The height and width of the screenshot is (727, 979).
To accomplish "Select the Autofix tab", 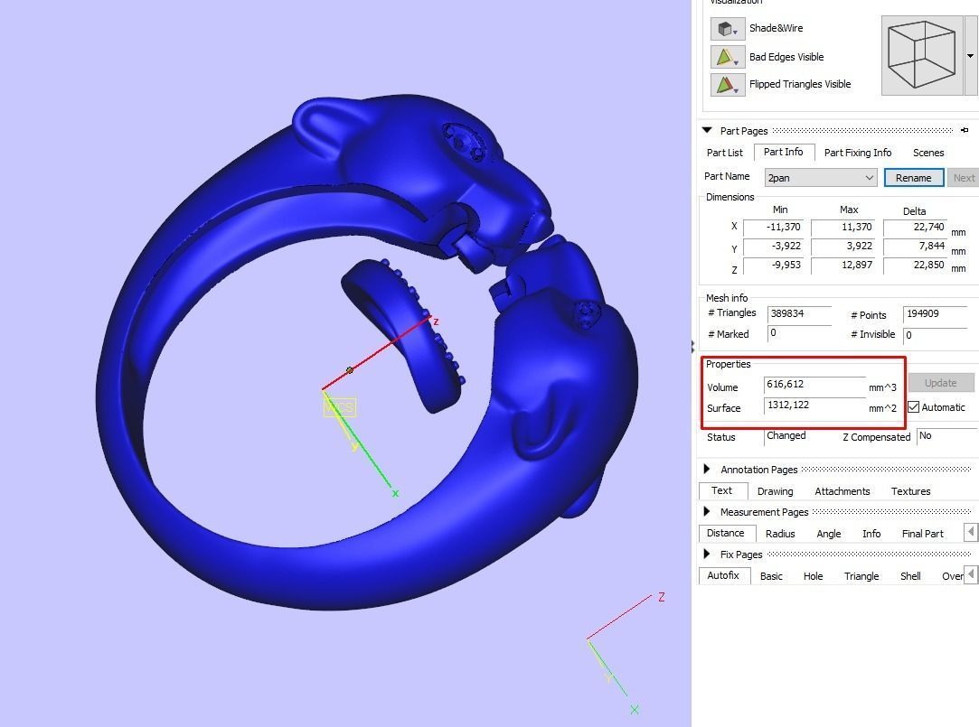I will (723, 575).
